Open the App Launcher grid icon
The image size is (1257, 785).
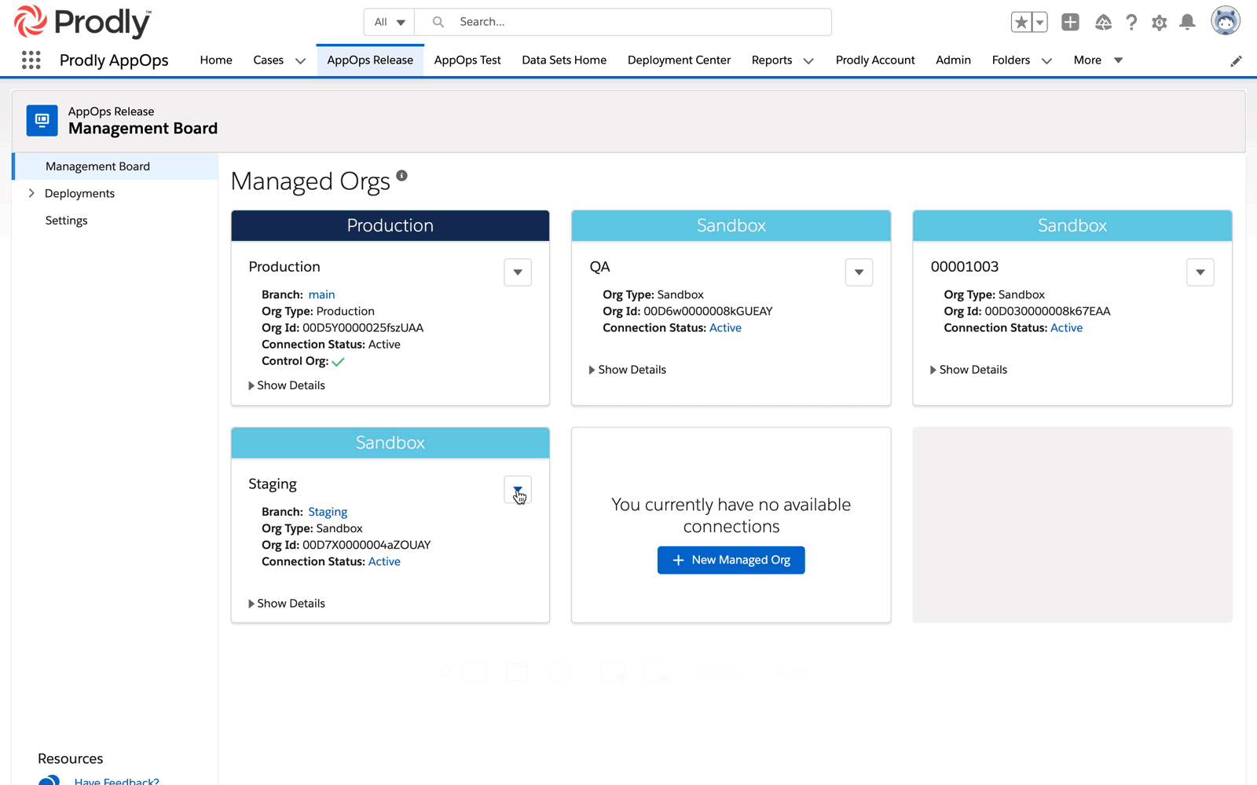31,60
